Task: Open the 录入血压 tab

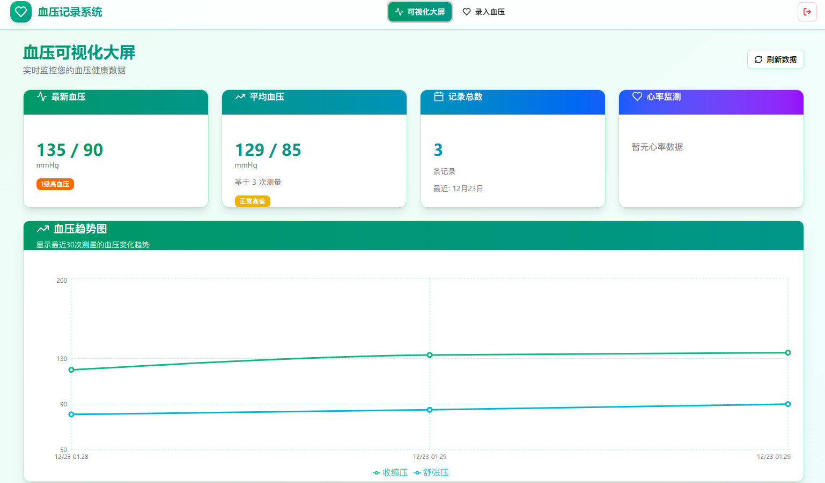Action: point(484,12)
